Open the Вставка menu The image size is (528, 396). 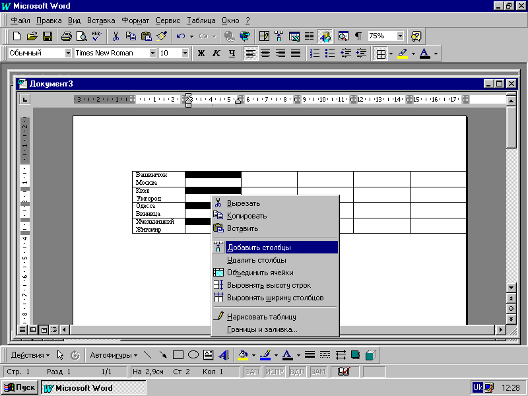click(101, 20)
